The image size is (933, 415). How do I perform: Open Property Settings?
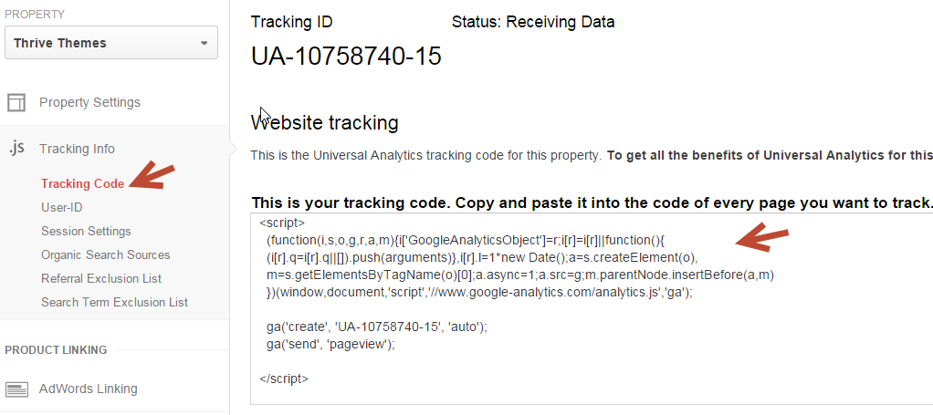click(x=89, y=102)
